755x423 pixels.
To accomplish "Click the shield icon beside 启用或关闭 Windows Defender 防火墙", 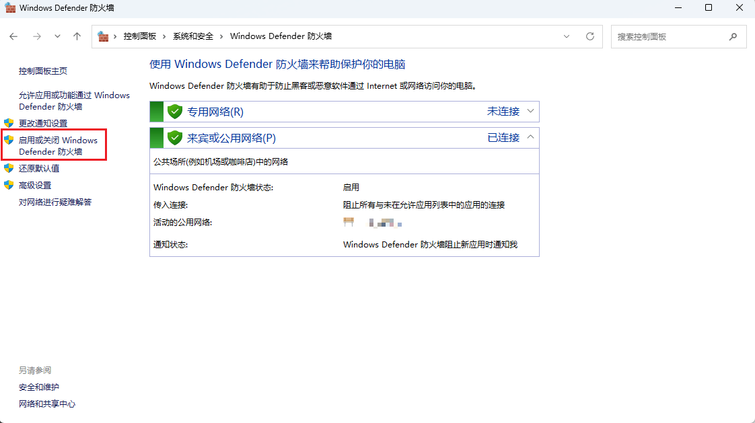I will 9,140.
